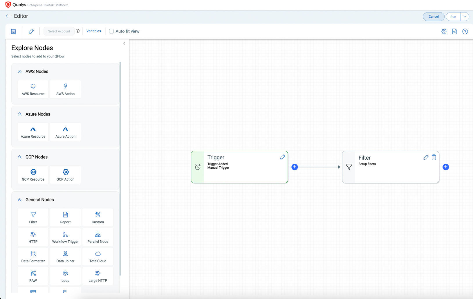This screenshot has height=299, width=473.
Task: Collapse the General Nodes section
Action: (20, 200)
